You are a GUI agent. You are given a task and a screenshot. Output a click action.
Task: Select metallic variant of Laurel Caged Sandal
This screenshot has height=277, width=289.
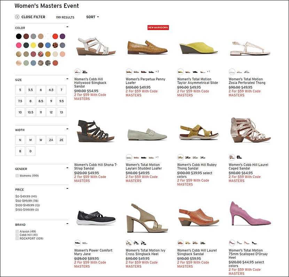(x=232, y=157)
